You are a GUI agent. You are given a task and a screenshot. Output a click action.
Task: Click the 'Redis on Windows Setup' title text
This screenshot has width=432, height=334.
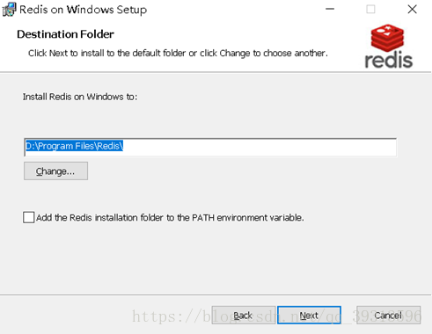point(84,10)
